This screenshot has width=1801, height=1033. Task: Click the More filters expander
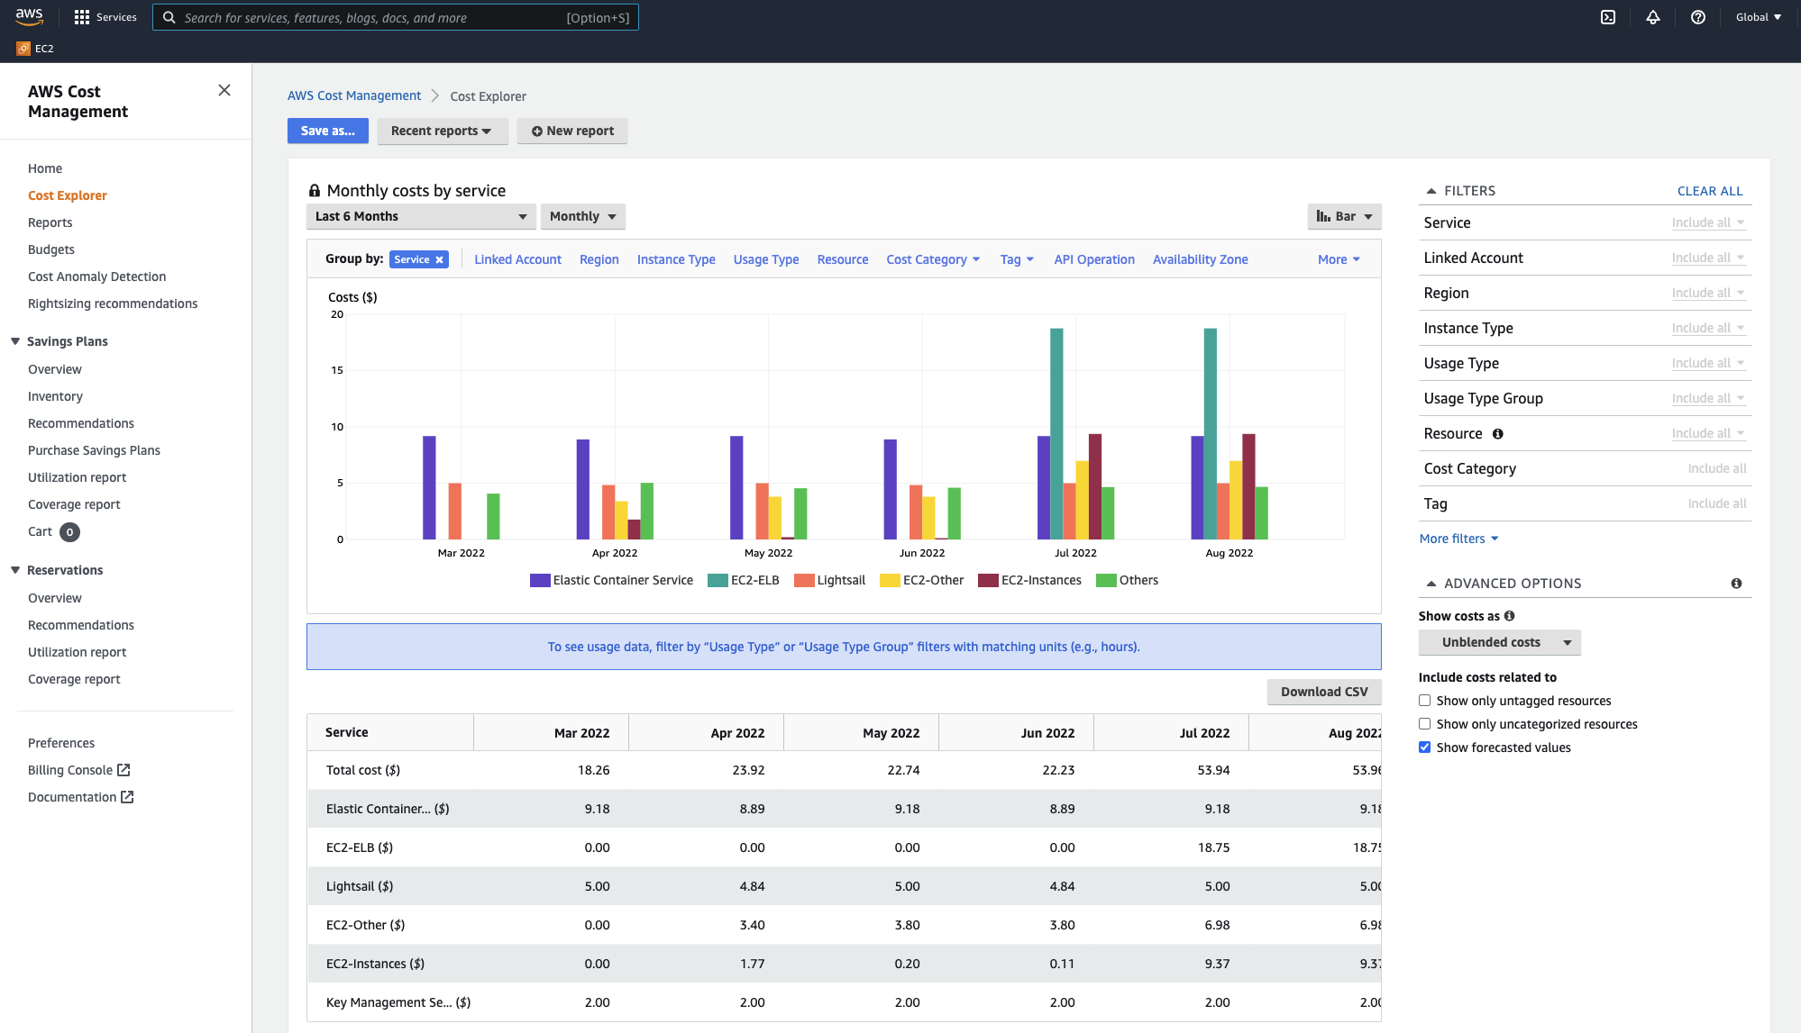pyautogui.click(x=1456, y=538)
